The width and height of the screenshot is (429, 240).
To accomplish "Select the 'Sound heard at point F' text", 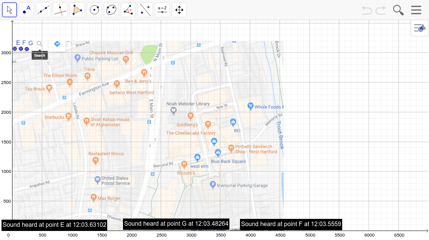I will point(291,224).
